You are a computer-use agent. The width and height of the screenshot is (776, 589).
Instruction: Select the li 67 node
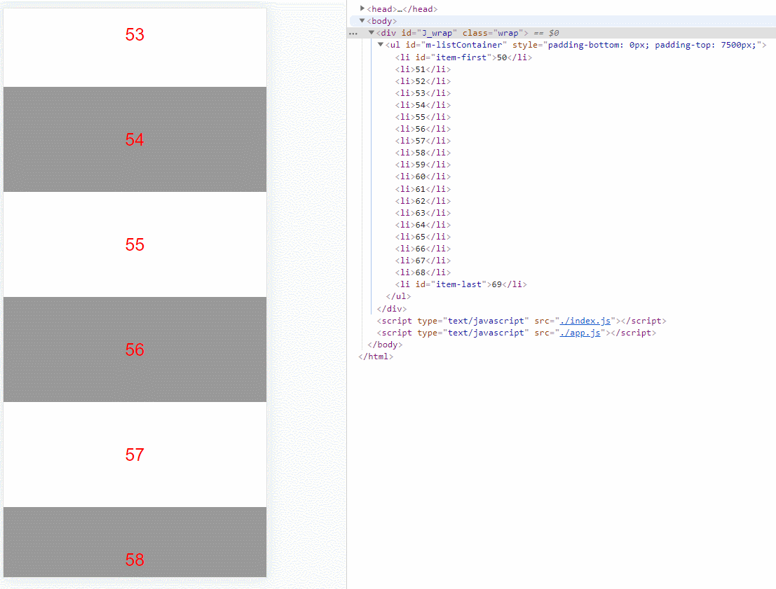[423, 260]
